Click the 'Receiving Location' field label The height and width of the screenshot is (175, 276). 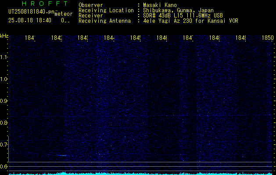[106, 10]
